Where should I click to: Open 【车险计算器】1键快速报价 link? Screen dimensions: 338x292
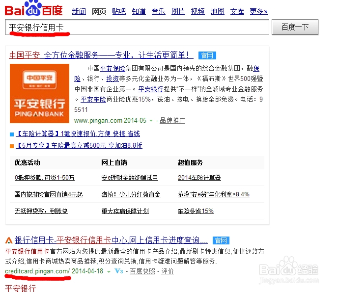point(78,134)
